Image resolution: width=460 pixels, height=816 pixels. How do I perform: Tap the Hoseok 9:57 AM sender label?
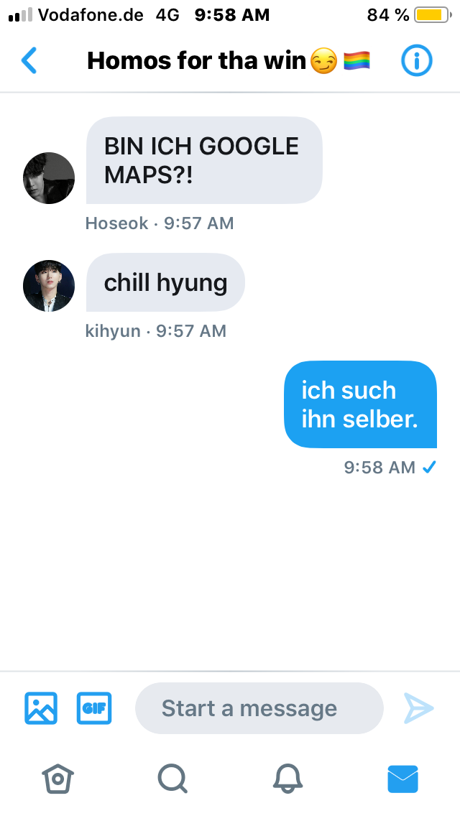[160, 223]
